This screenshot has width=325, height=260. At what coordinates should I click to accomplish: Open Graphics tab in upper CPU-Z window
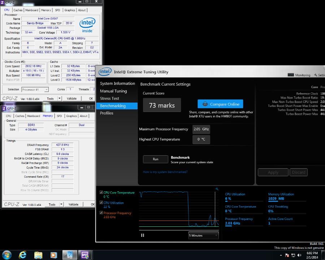click(x=70, y=10)
